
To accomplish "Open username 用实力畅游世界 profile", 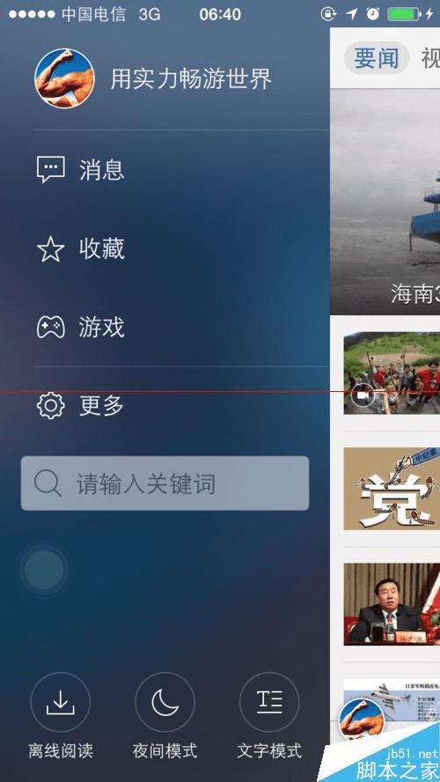I will click(191, 78).
